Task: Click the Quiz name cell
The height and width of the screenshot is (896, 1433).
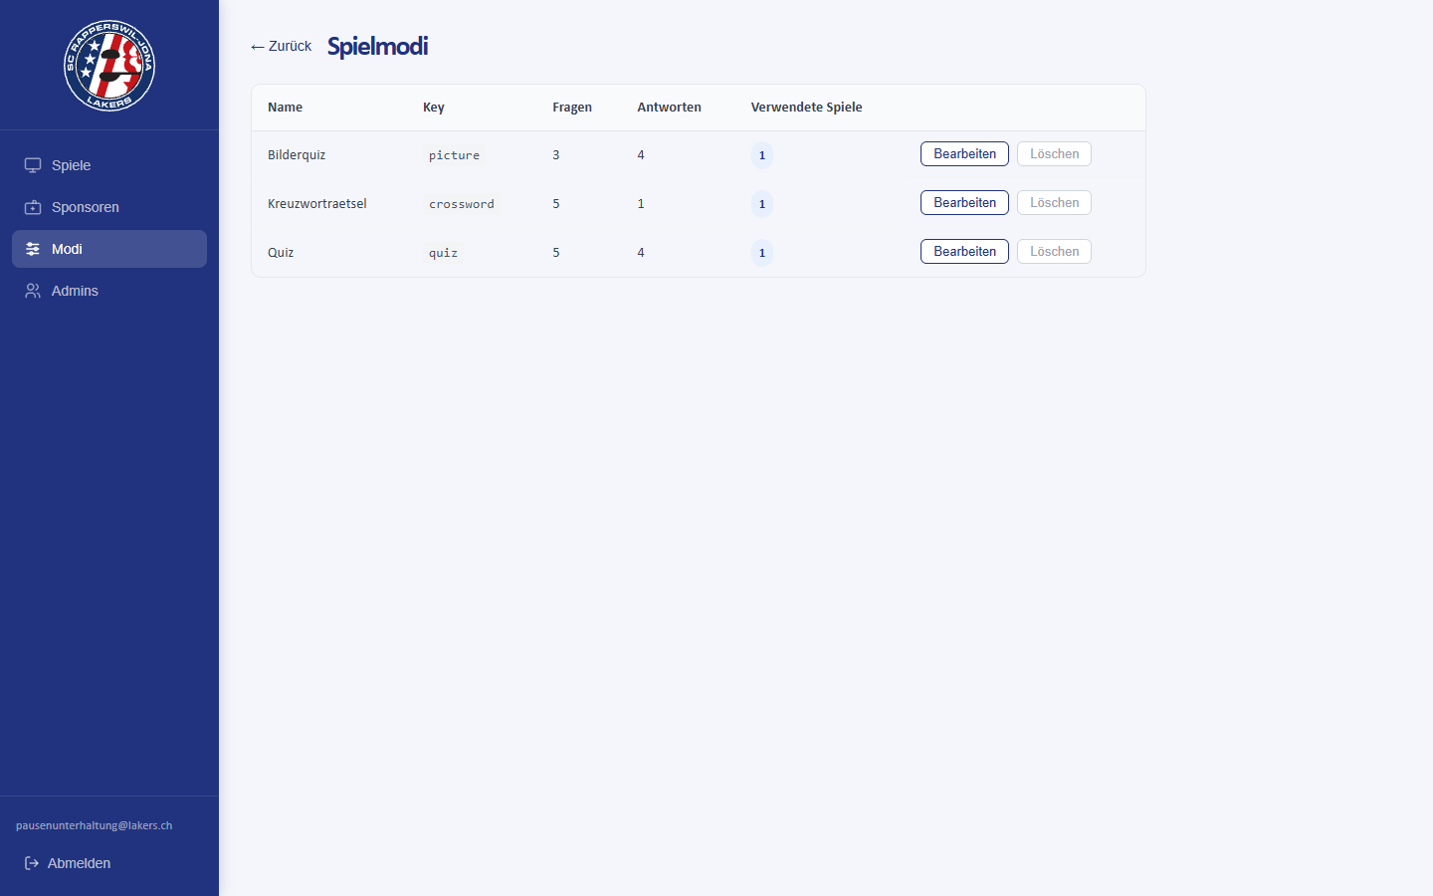Action: pyautogui.click(x=281, y=252)
